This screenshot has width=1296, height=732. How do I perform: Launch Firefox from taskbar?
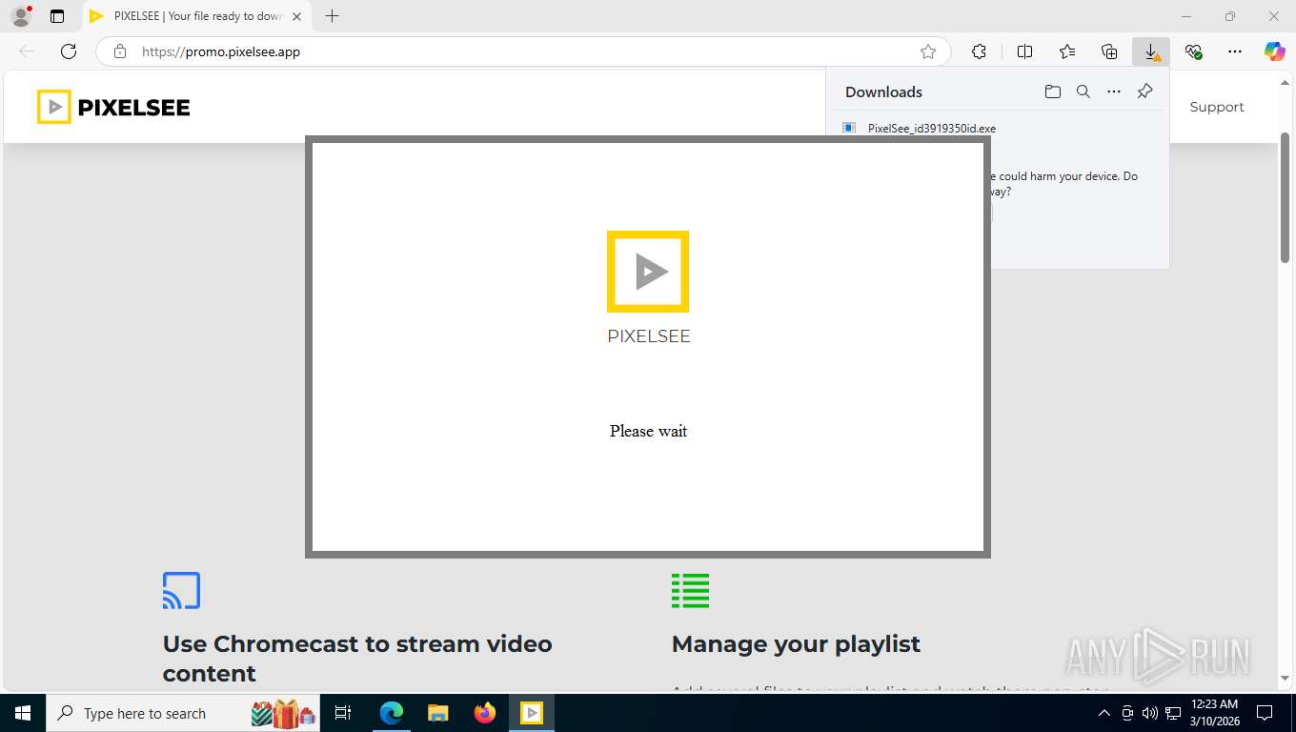coord(485,713)
